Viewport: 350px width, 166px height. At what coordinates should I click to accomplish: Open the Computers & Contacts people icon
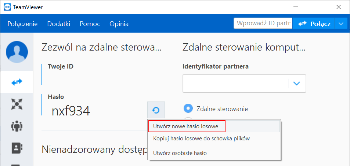pos(17,126)
